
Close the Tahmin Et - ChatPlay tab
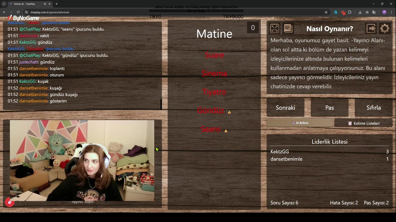[49, 4]
